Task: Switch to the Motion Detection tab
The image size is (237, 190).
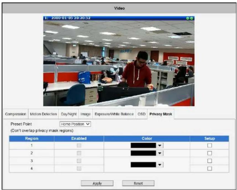Action: (x=43, y=114)
